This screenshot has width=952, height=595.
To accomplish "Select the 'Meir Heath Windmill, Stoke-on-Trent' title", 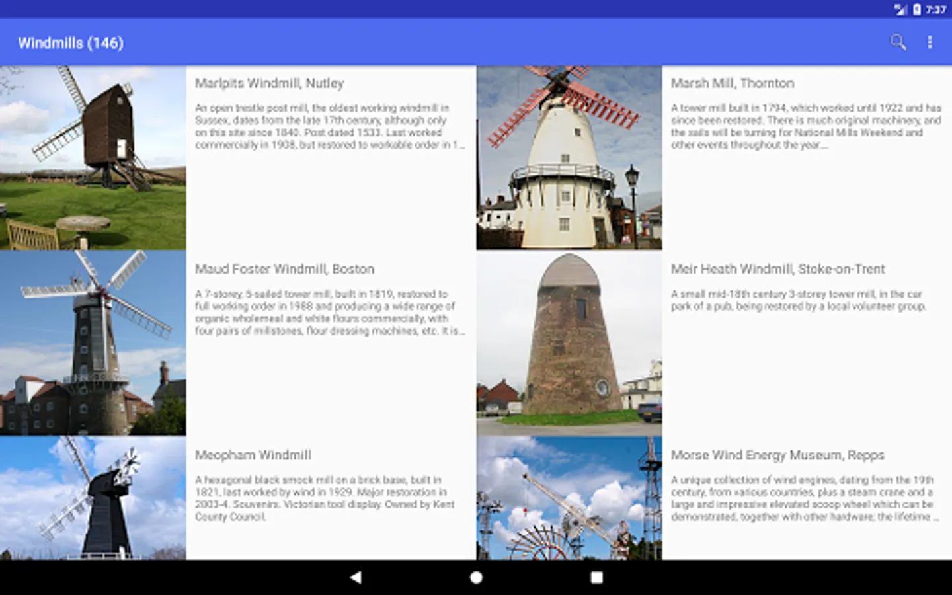I will pos(777,269).
